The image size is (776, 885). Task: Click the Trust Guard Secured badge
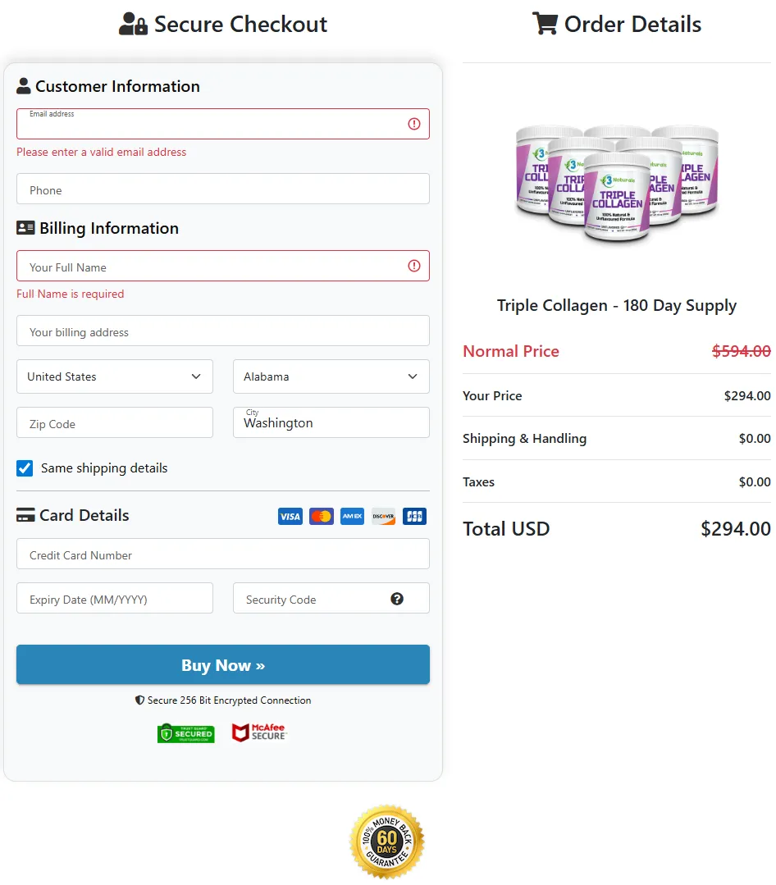coord(185,732)
